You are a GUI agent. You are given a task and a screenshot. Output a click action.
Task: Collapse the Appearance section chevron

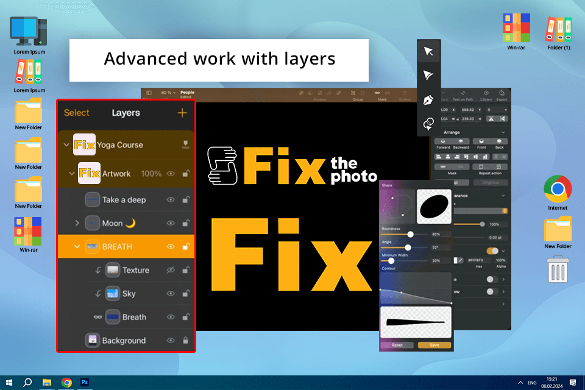pyautogui.click(x=503, y=196)
